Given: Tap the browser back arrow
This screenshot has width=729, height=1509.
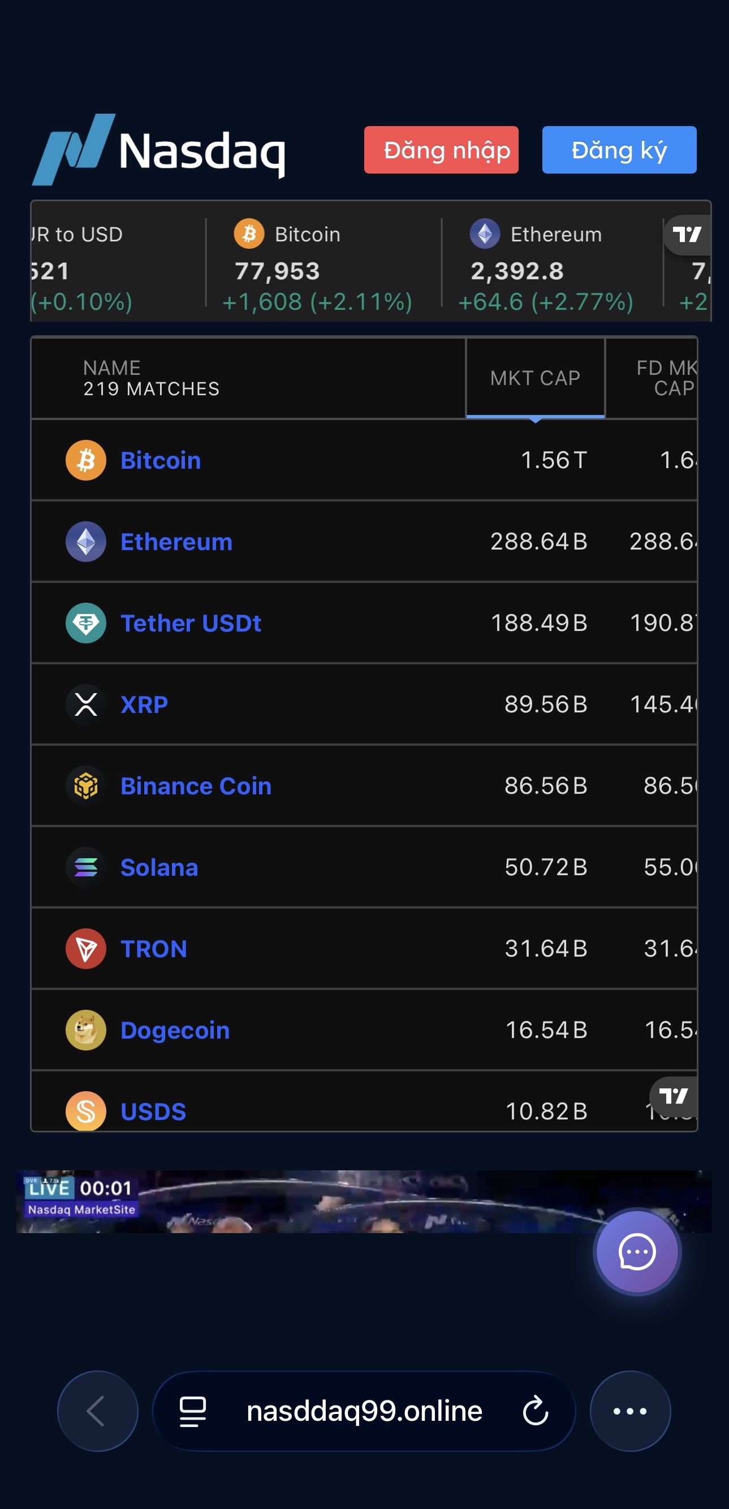Looking at the screenshot, I should tap(97, 1411).
